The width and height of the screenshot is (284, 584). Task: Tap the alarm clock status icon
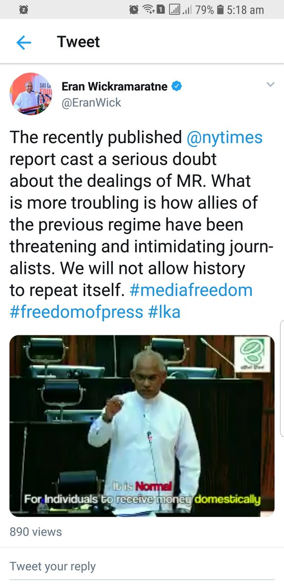click(134, 9)
